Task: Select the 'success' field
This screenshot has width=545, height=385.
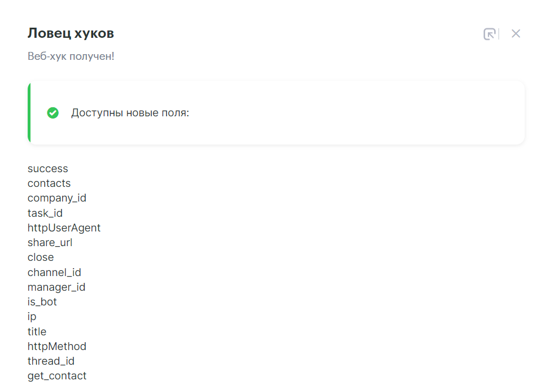Action: pos(47,169)
